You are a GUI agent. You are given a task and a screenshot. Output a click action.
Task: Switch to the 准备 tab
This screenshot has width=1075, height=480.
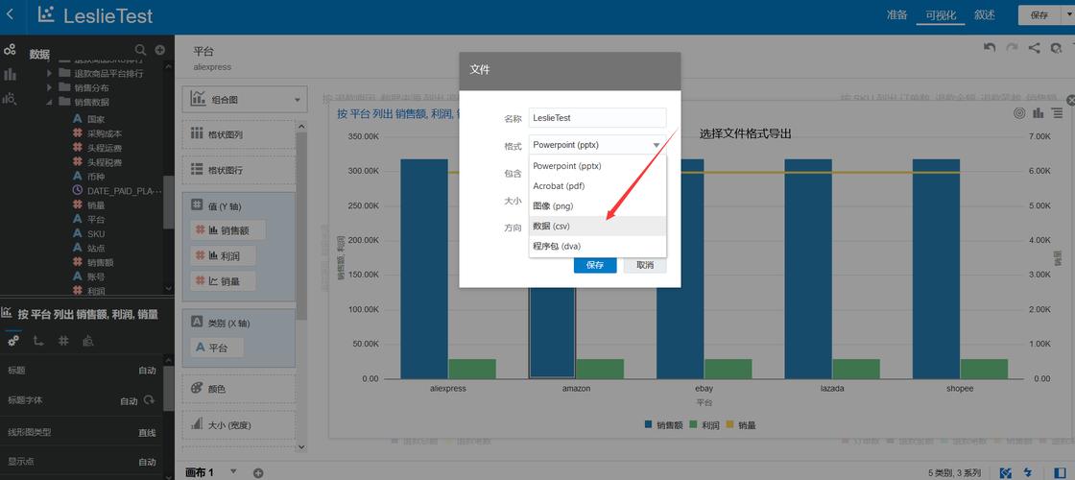click(896, 15)
